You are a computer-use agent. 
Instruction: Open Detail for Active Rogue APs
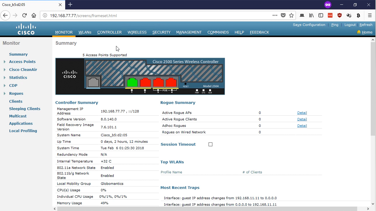pyautogui.click(x=302, y=113)
